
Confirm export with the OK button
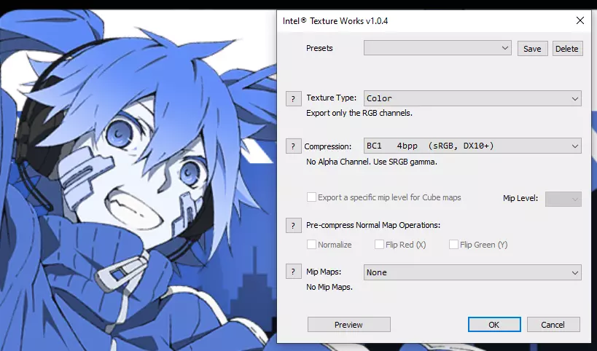tap(494, 325)
